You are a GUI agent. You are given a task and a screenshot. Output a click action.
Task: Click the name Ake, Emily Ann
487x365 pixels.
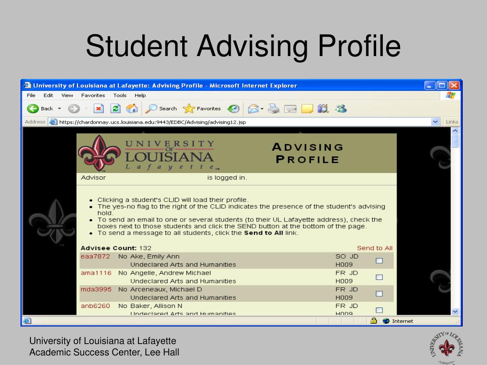tap(155, 256)
